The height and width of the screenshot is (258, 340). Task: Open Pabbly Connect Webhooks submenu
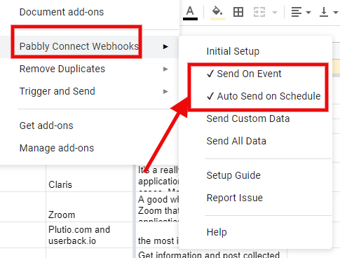[x=90, y=46]
